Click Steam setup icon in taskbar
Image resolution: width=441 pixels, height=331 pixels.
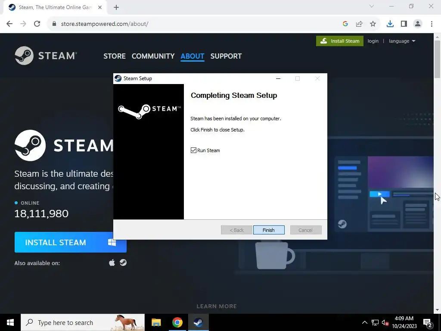198,322
